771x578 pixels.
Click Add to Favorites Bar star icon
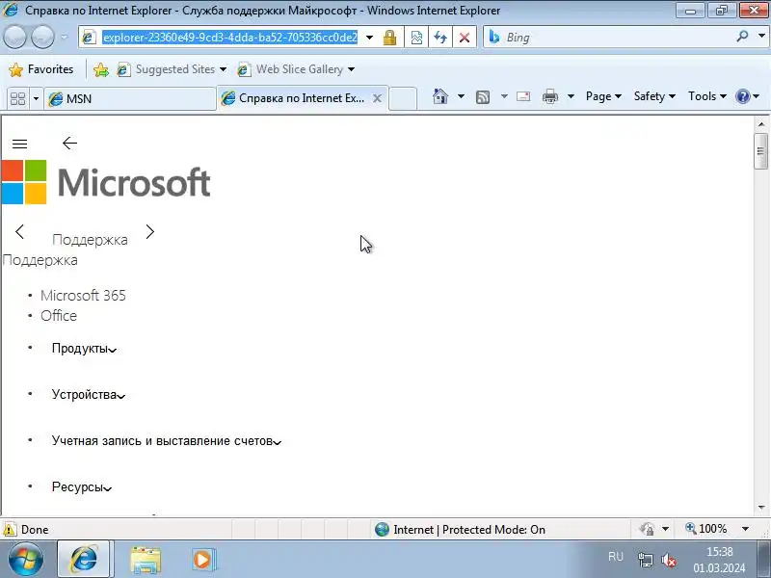point(101,69)
